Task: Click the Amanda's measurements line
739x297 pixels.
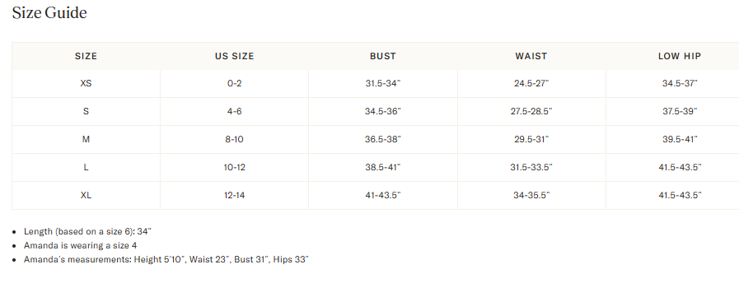Action: coord(166,259)
